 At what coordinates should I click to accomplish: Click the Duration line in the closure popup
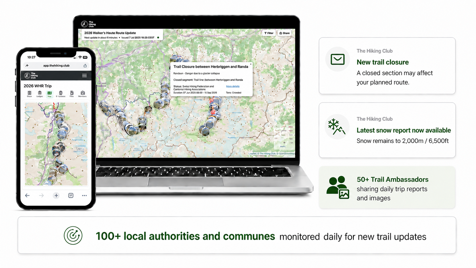click(195, 93)
